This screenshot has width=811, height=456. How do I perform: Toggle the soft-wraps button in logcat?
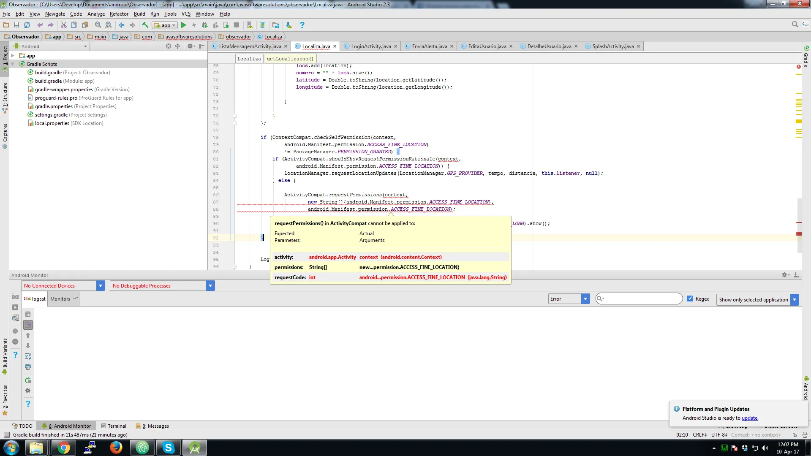[28, 356]
